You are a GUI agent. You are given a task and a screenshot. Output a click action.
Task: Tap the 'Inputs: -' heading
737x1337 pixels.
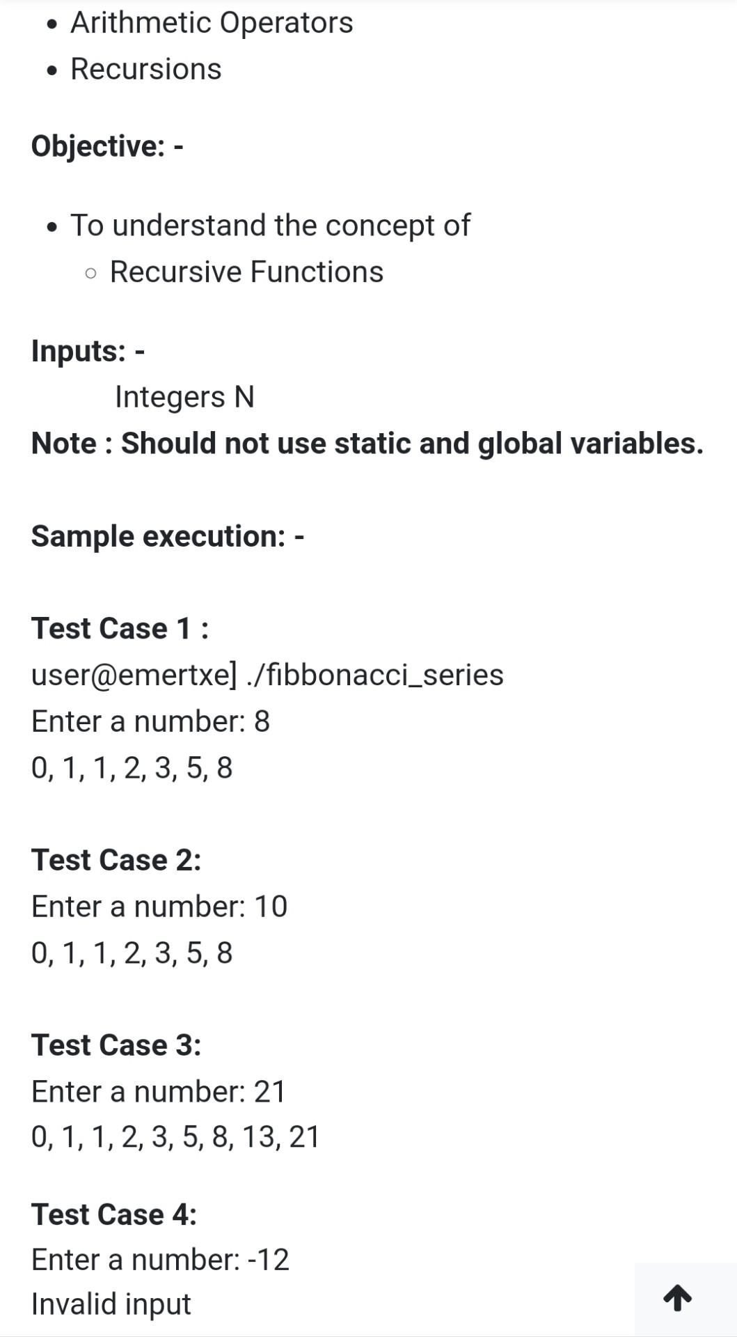click(88, 350)
